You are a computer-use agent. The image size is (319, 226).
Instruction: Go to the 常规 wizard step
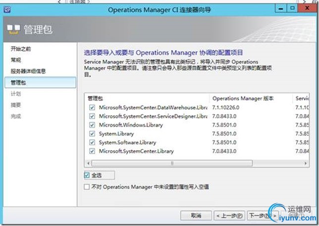click(16, 60)
